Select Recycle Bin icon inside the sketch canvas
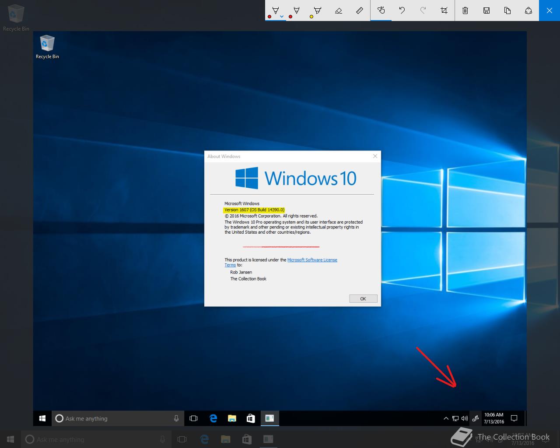This screenshot has height=448, width=560. (47, 47)
